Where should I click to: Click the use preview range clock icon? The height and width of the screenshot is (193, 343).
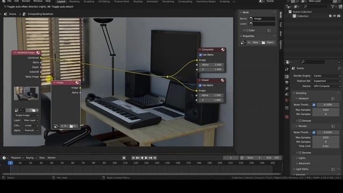[x=242, y=158]
